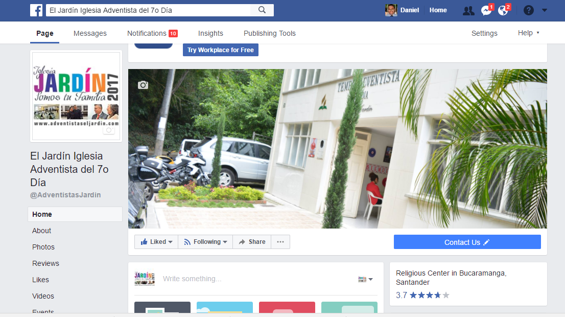
Task: Open the quick help question-mark icon
Action: point(528,10)
